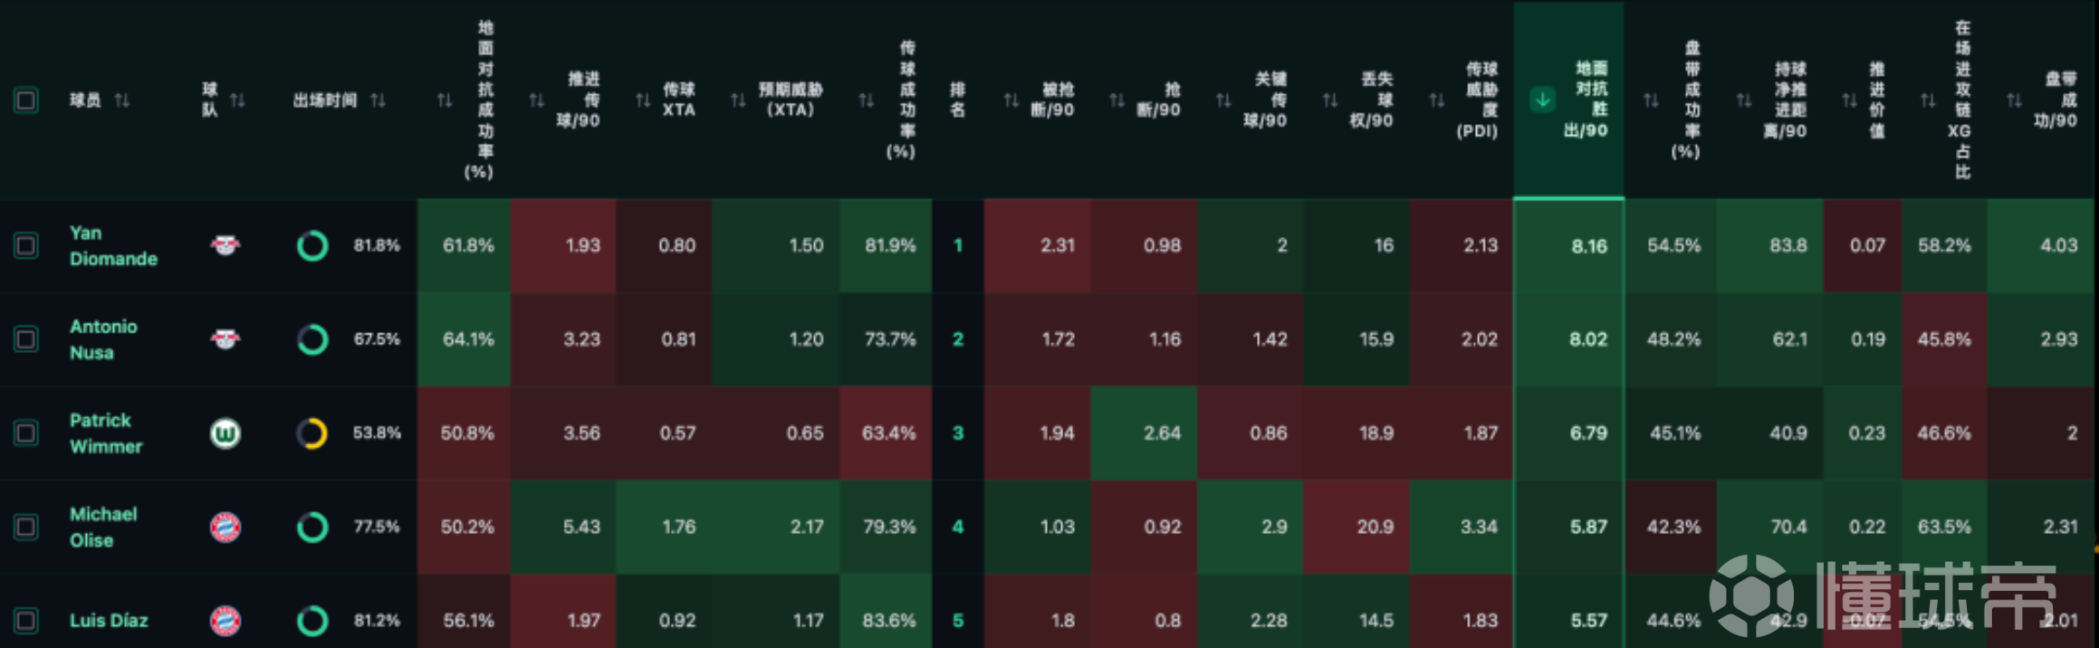Open Antonio Nusa player link

click(x=104, y=339)
